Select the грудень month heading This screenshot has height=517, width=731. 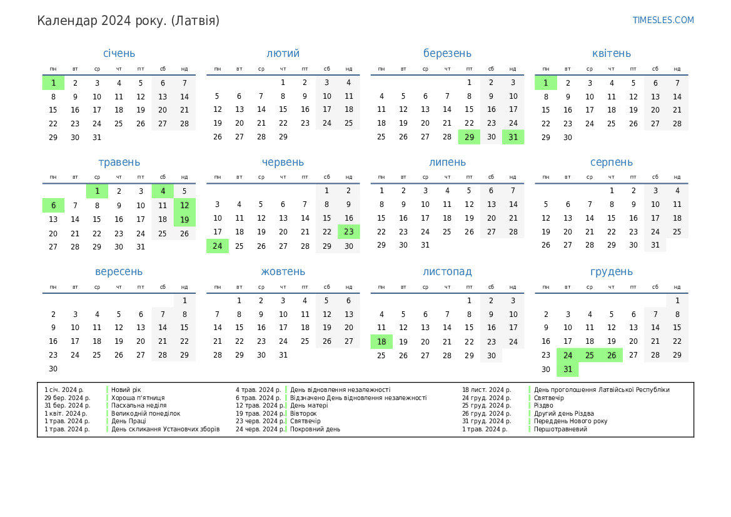point(611,272)
